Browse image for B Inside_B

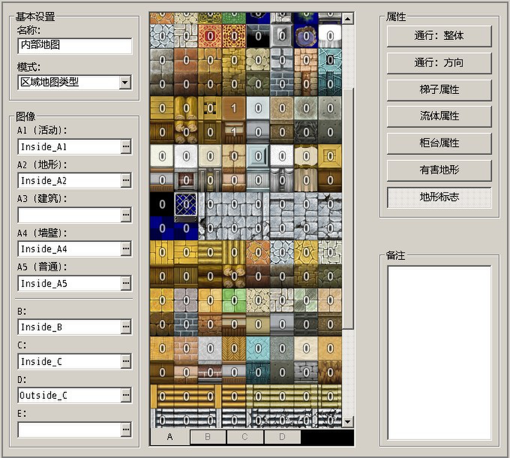(x=126, y=327)
